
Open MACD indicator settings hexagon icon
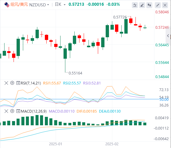pyautogui.click(x=12, y=111)
